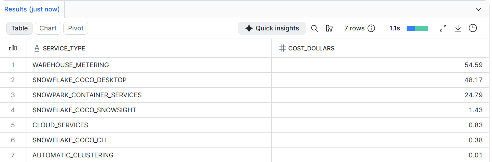
Task: Select the Table view toggle
Action: [x=19, y=28]
